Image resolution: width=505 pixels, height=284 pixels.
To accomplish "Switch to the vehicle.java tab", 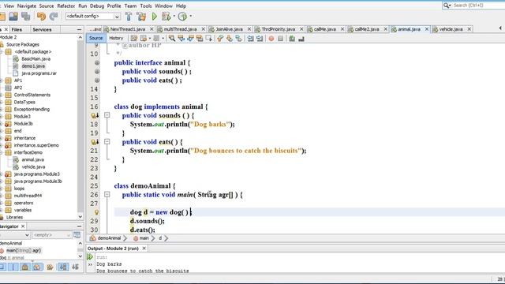I will [451, 29].
